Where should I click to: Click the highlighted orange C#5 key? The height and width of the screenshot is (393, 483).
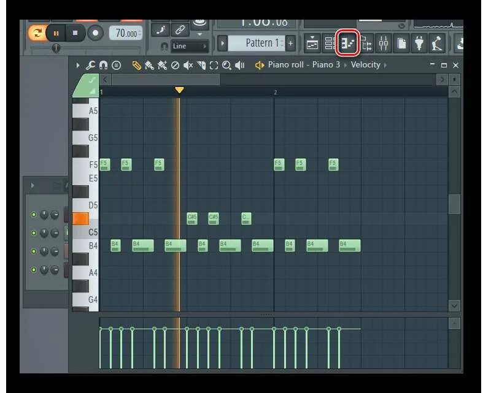pos(81,218)
